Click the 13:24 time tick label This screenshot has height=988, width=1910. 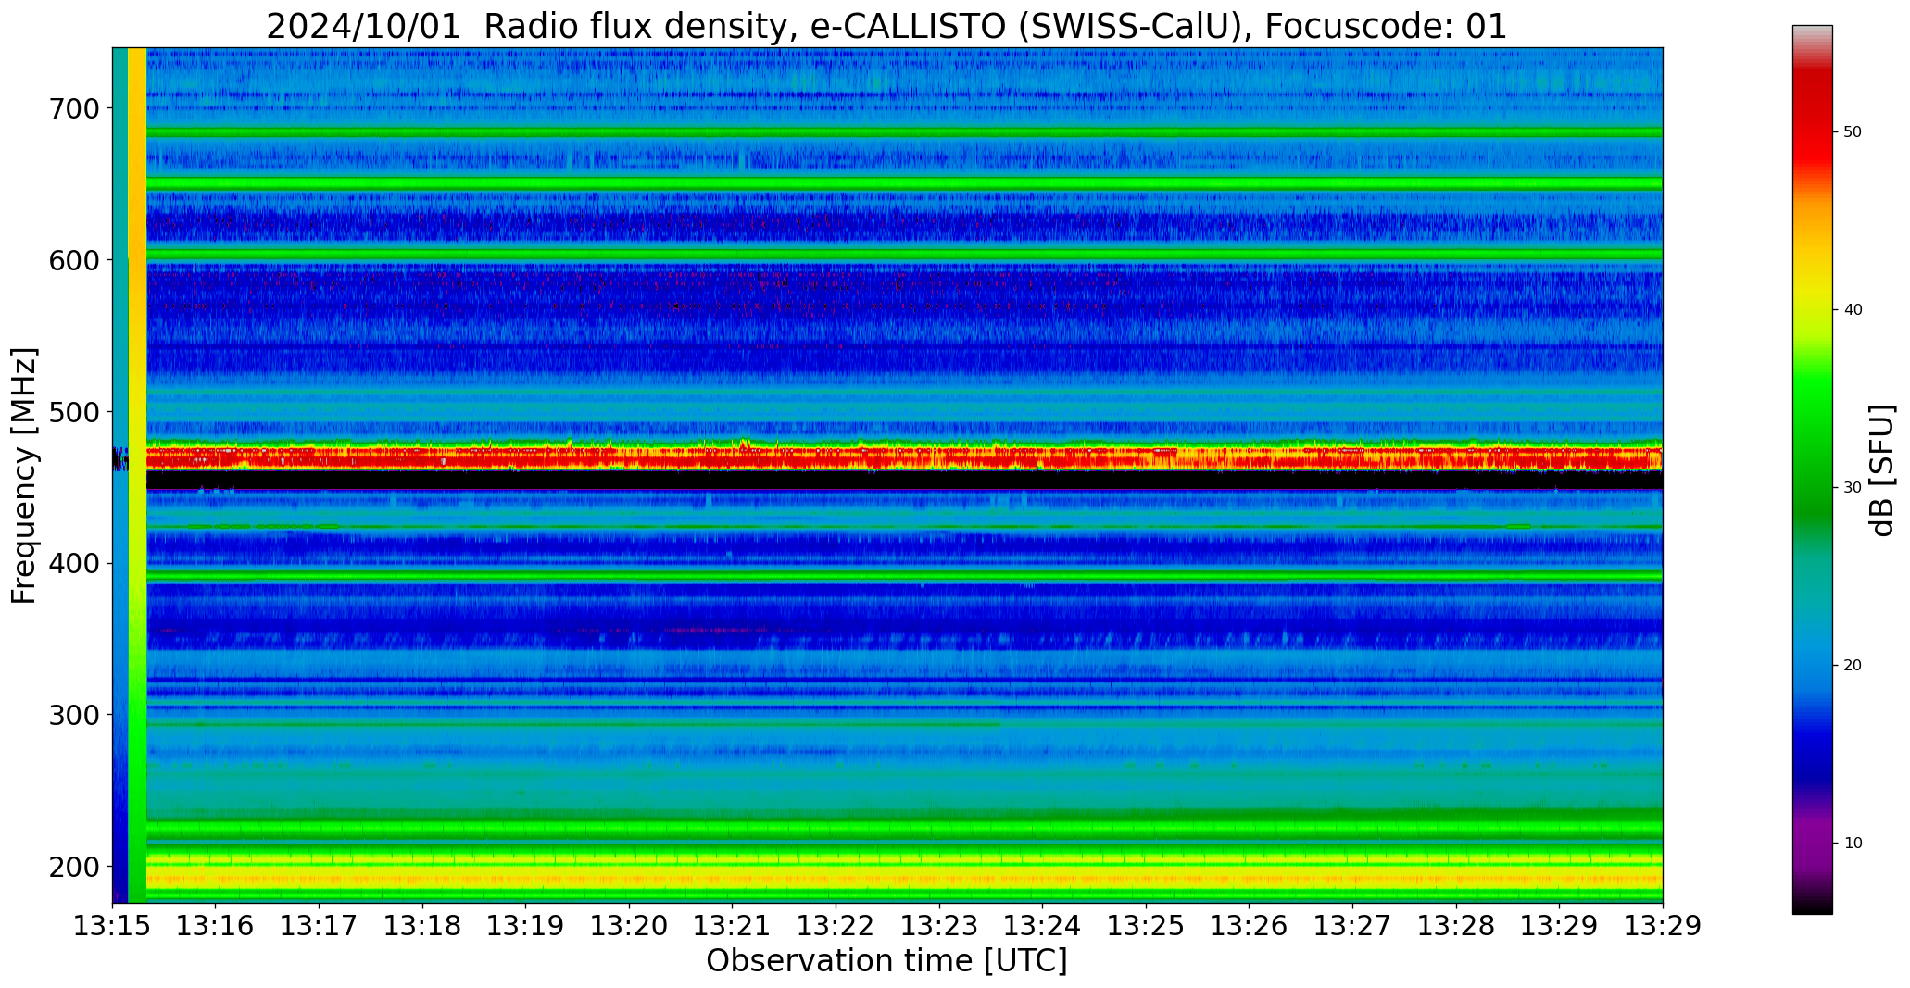coord(1043,926)
